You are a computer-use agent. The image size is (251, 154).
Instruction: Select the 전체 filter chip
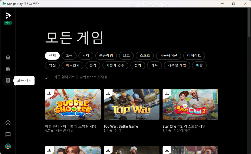coord(52,56)
